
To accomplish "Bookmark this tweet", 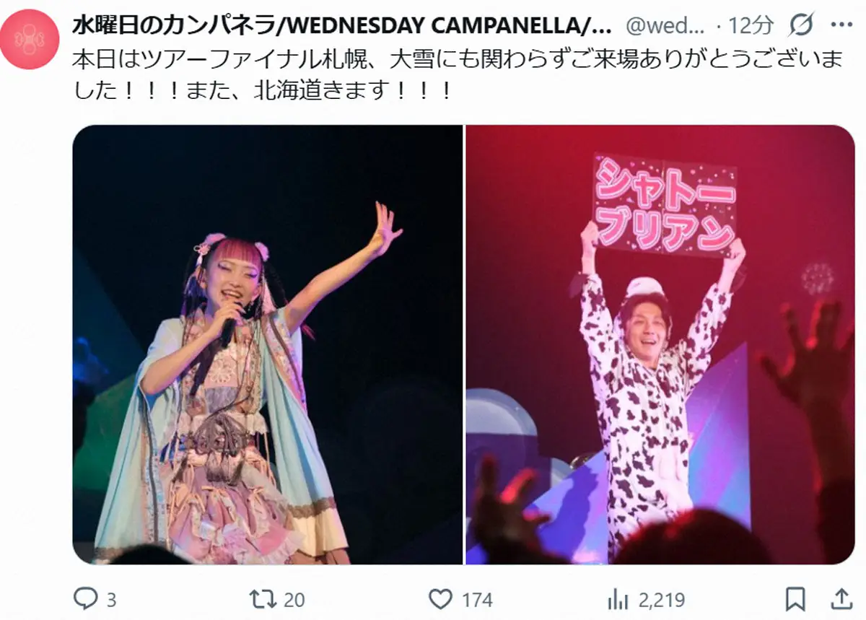I will (x=795, y=598).
